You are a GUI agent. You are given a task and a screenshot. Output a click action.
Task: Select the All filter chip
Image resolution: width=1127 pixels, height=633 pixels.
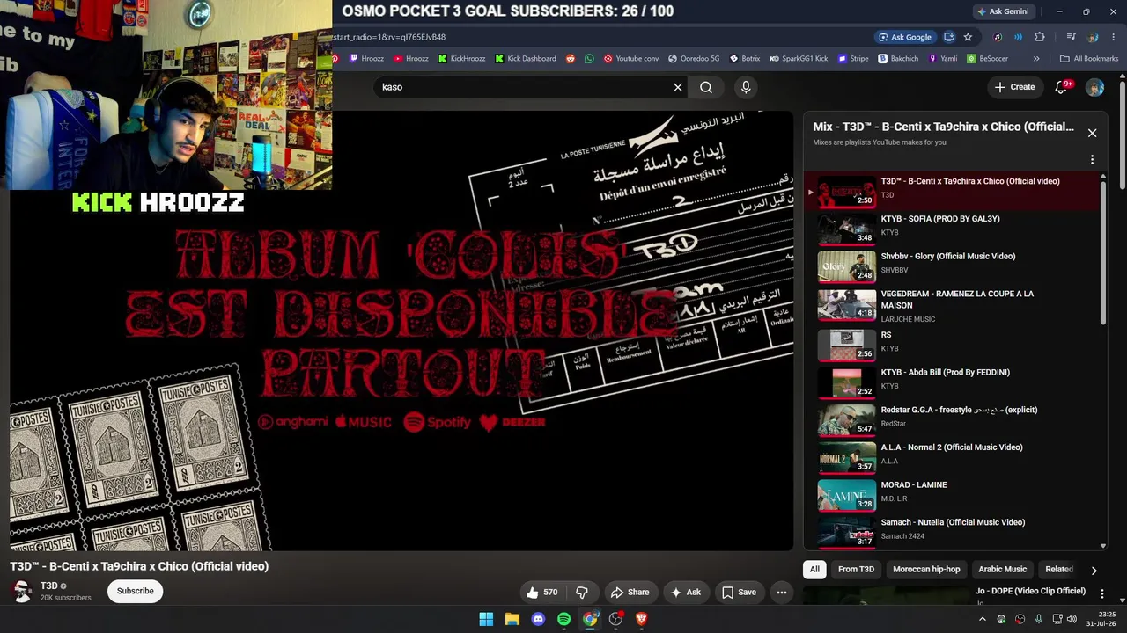814,570
